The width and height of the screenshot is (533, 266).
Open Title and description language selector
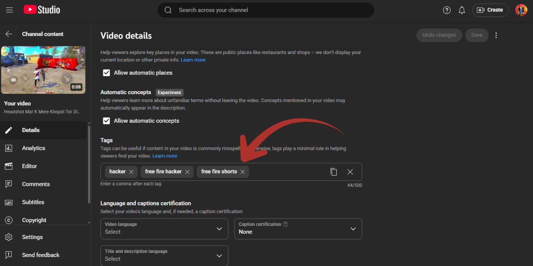click(x=164, y=255)
